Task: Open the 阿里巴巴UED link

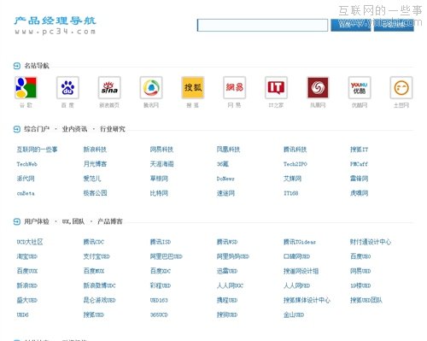Action: pyautogui.click(x=166, y=256)
